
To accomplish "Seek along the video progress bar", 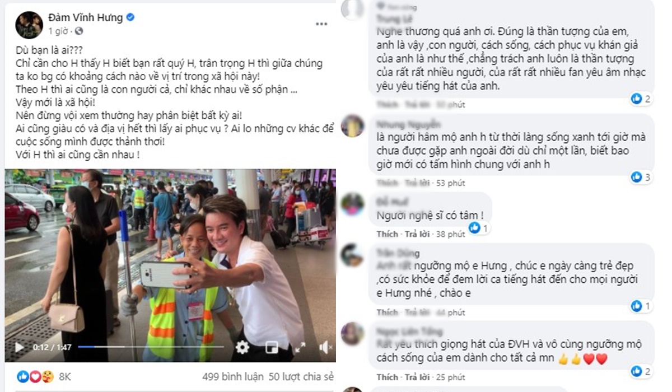I will pos(151,347).
